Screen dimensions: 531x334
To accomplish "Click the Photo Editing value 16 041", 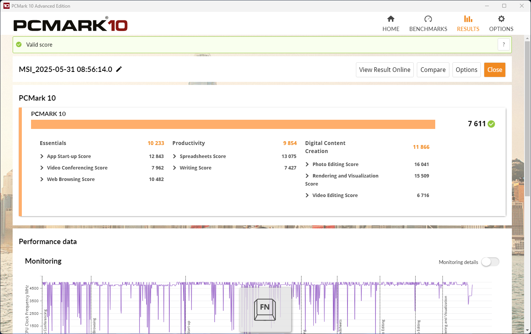I will (x=421, y=165).
